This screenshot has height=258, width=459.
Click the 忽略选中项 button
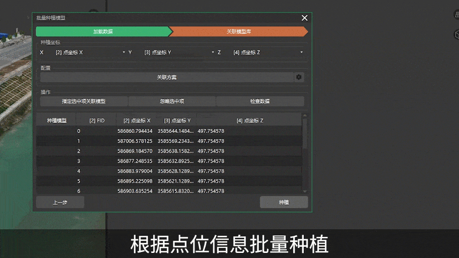172,101
